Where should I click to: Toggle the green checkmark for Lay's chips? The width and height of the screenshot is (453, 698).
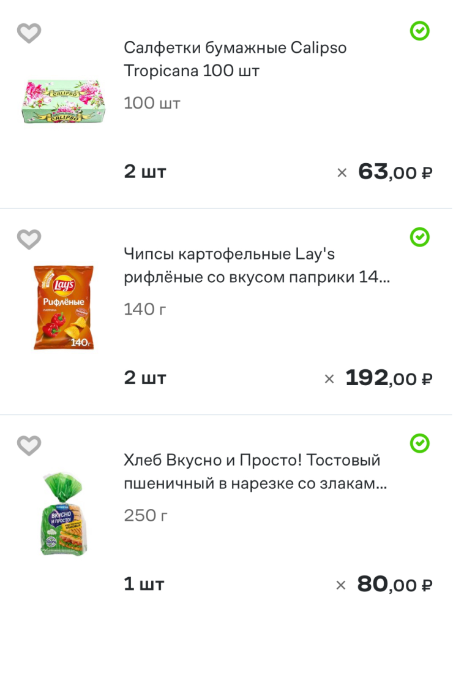click(419, 237)
